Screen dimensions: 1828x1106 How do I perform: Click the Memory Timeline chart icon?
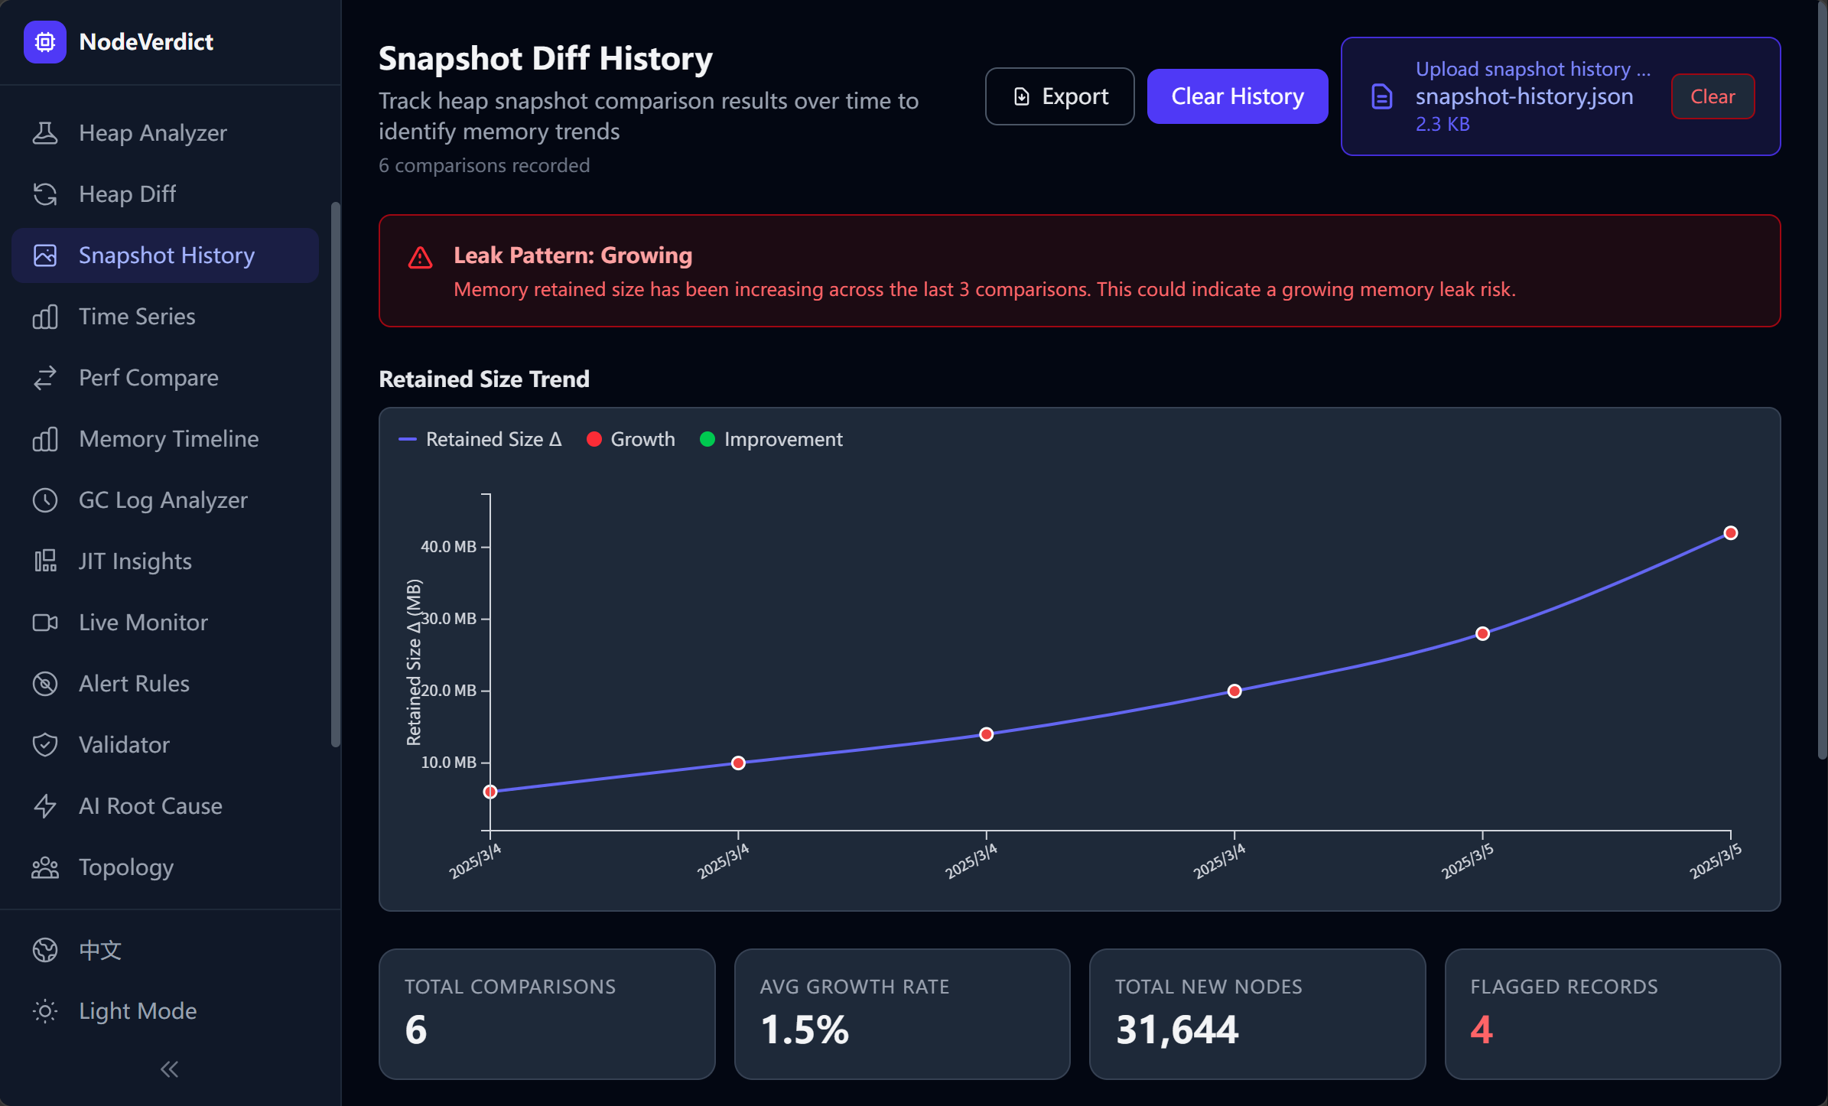[x=45, y=439]
